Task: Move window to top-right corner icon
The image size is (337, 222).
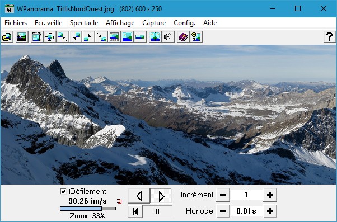Action: click(76, 37)
